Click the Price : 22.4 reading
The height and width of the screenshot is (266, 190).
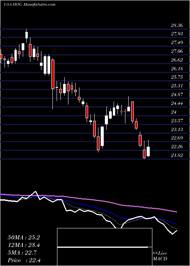coord(24,260)
